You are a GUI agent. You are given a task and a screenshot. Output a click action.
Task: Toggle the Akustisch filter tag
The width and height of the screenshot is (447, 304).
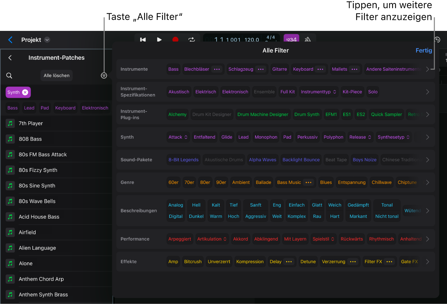tap(179, 92)
